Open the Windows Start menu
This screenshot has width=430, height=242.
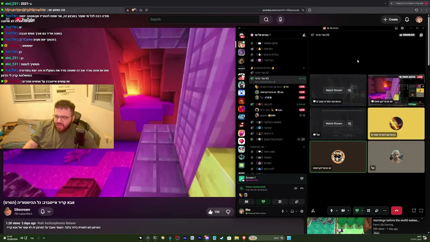click(289, 238)
